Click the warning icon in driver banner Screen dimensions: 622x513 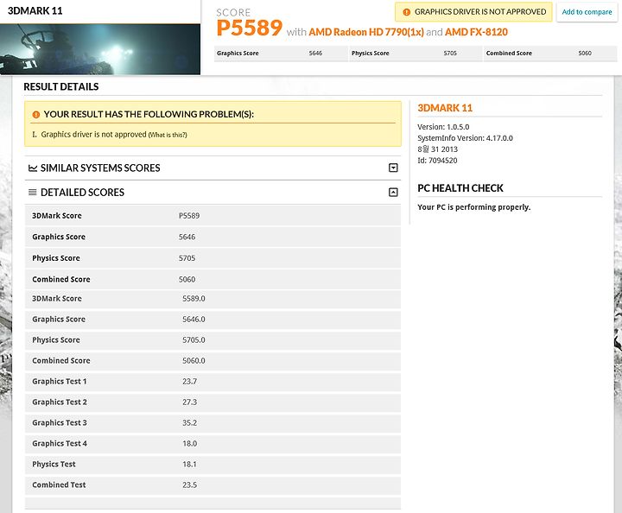coord(406,12)
